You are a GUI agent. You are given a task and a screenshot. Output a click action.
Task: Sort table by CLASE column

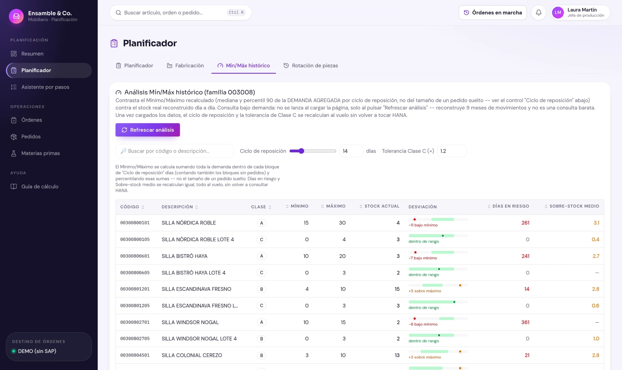(261, 207)
